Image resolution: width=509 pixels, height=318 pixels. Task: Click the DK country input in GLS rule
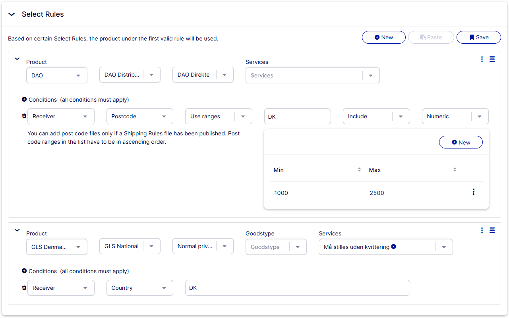pyautogui.click(x=297, y=288)
